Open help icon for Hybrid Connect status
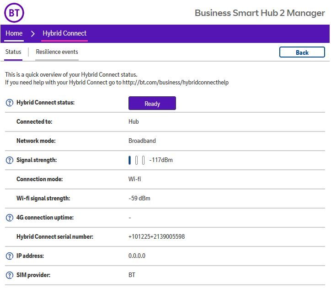 coord(10,103)
